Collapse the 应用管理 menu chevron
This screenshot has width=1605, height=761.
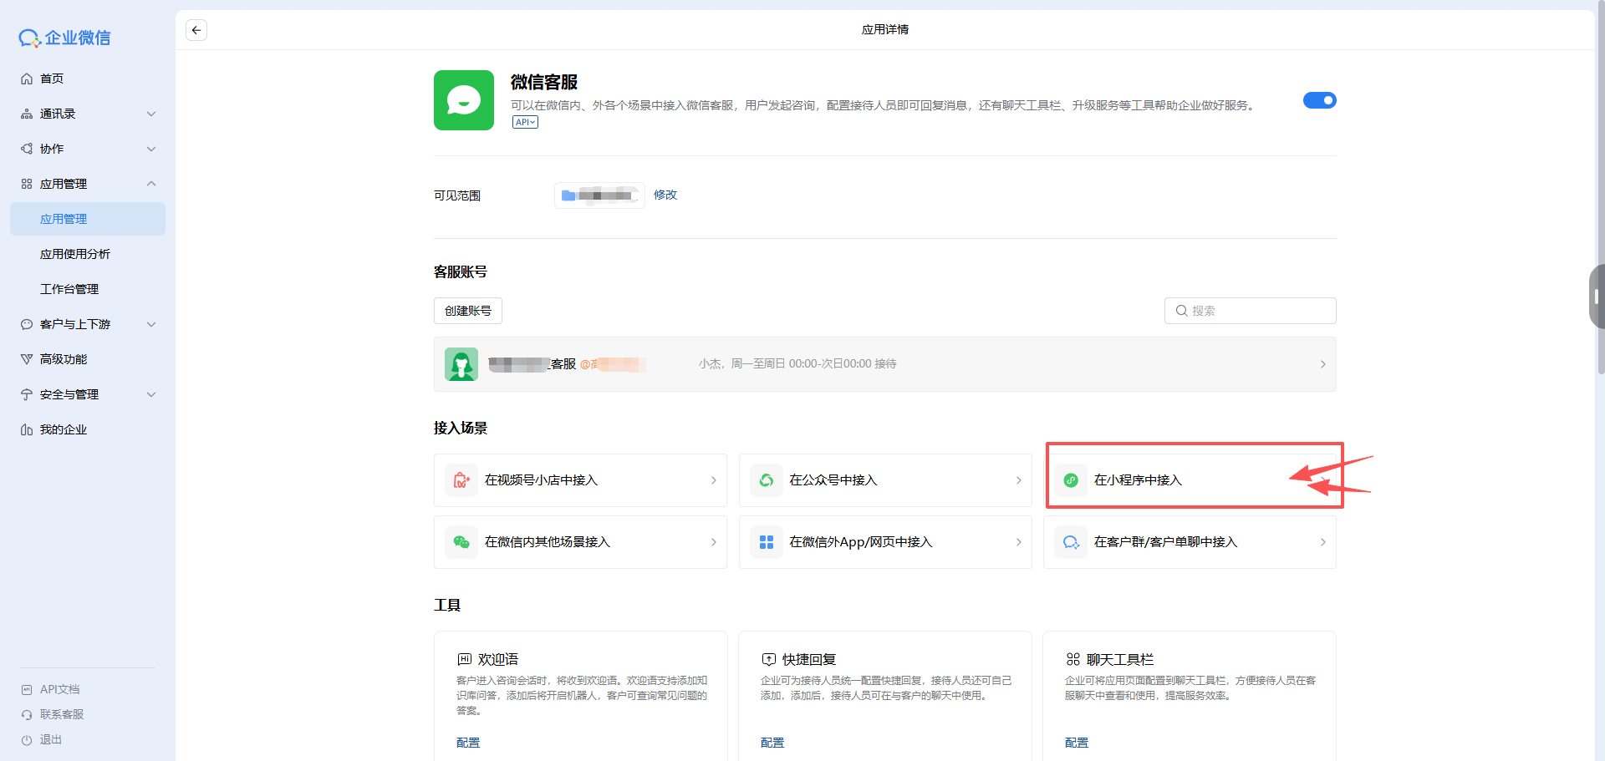tap(151, 184)
